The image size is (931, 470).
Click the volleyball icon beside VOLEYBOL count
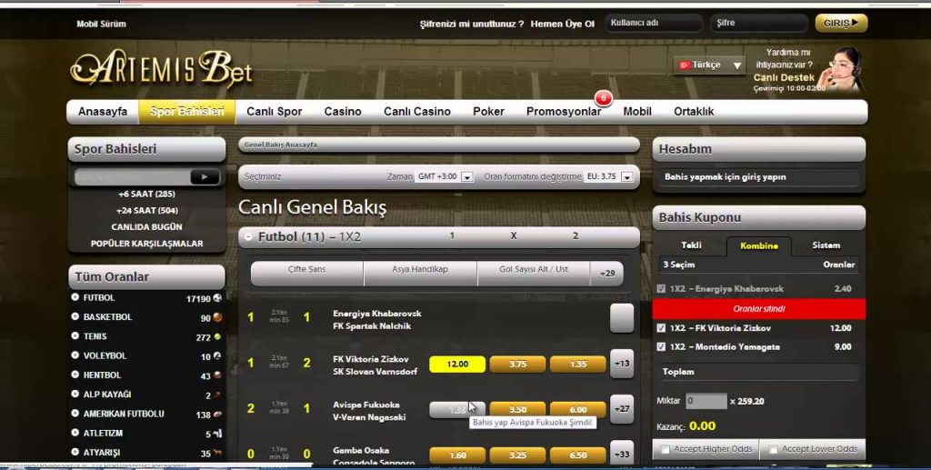coord(217,356)
